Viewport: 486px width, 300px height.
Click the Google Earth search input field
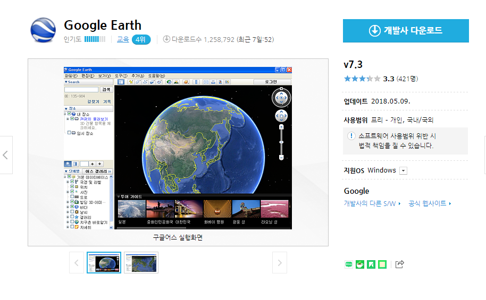point(81,90)
